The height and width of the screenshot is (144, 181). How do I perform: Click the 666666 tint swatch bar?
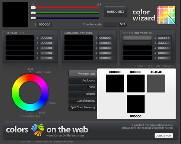pos(137,37)
